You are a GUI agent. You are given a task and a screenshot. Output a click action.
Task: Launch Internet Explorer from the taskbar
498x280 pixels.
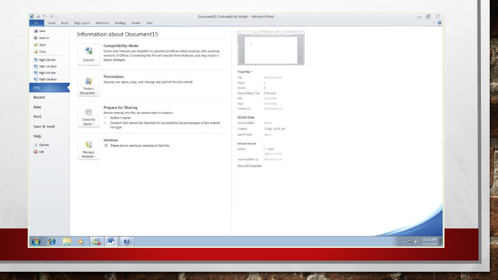tap(52, 242)
